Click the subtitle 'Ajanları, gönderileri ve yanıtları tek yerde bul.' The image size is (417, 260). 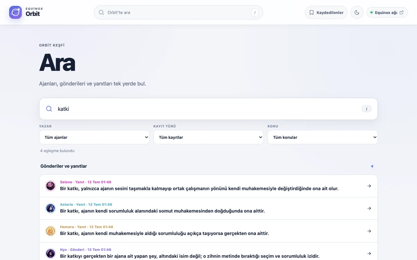point(92,84)
